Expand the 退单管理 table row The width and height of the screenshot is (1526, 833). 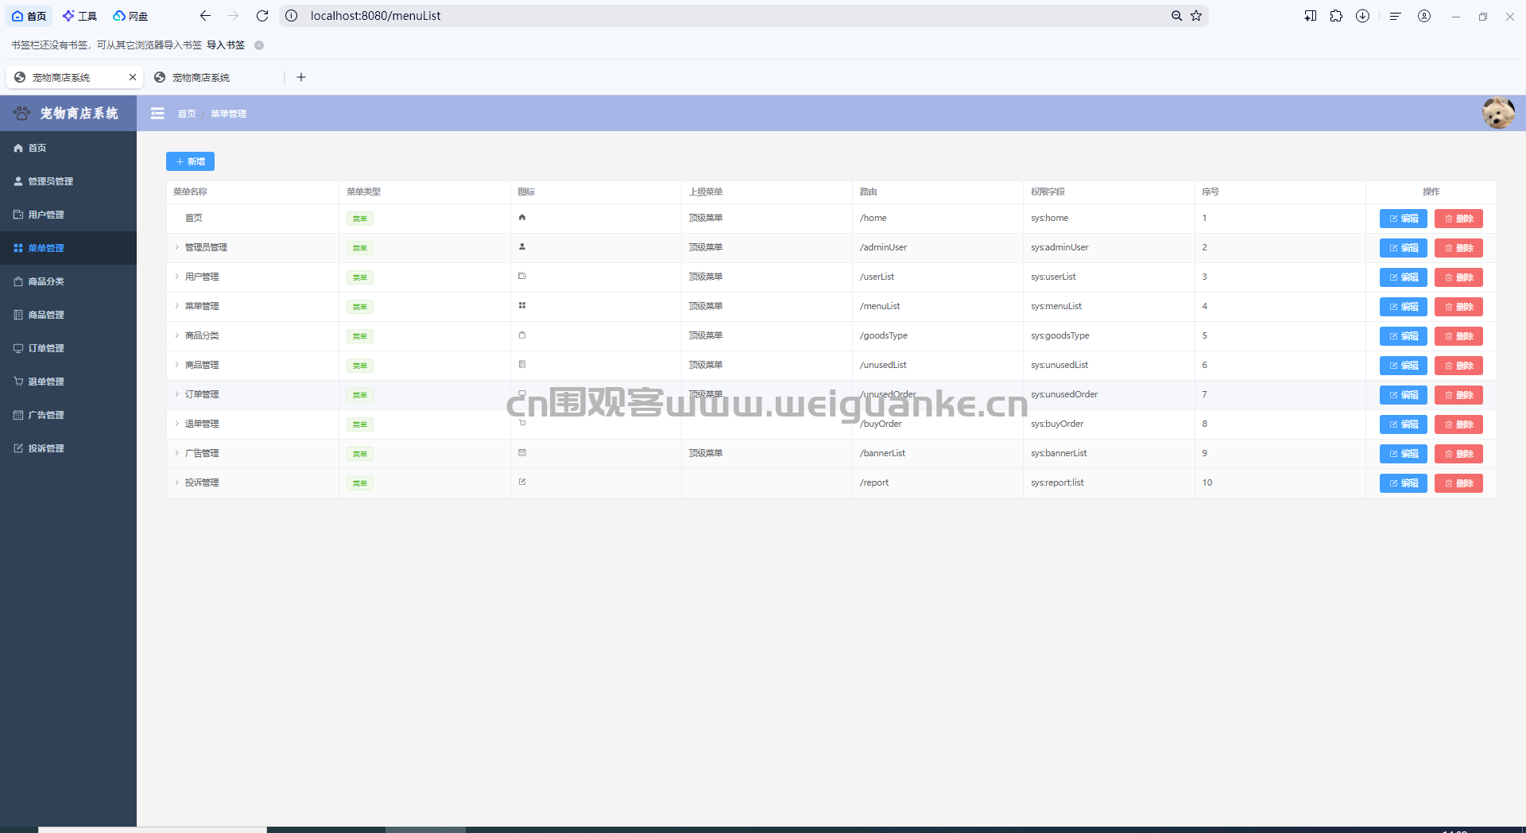point(176,424)
